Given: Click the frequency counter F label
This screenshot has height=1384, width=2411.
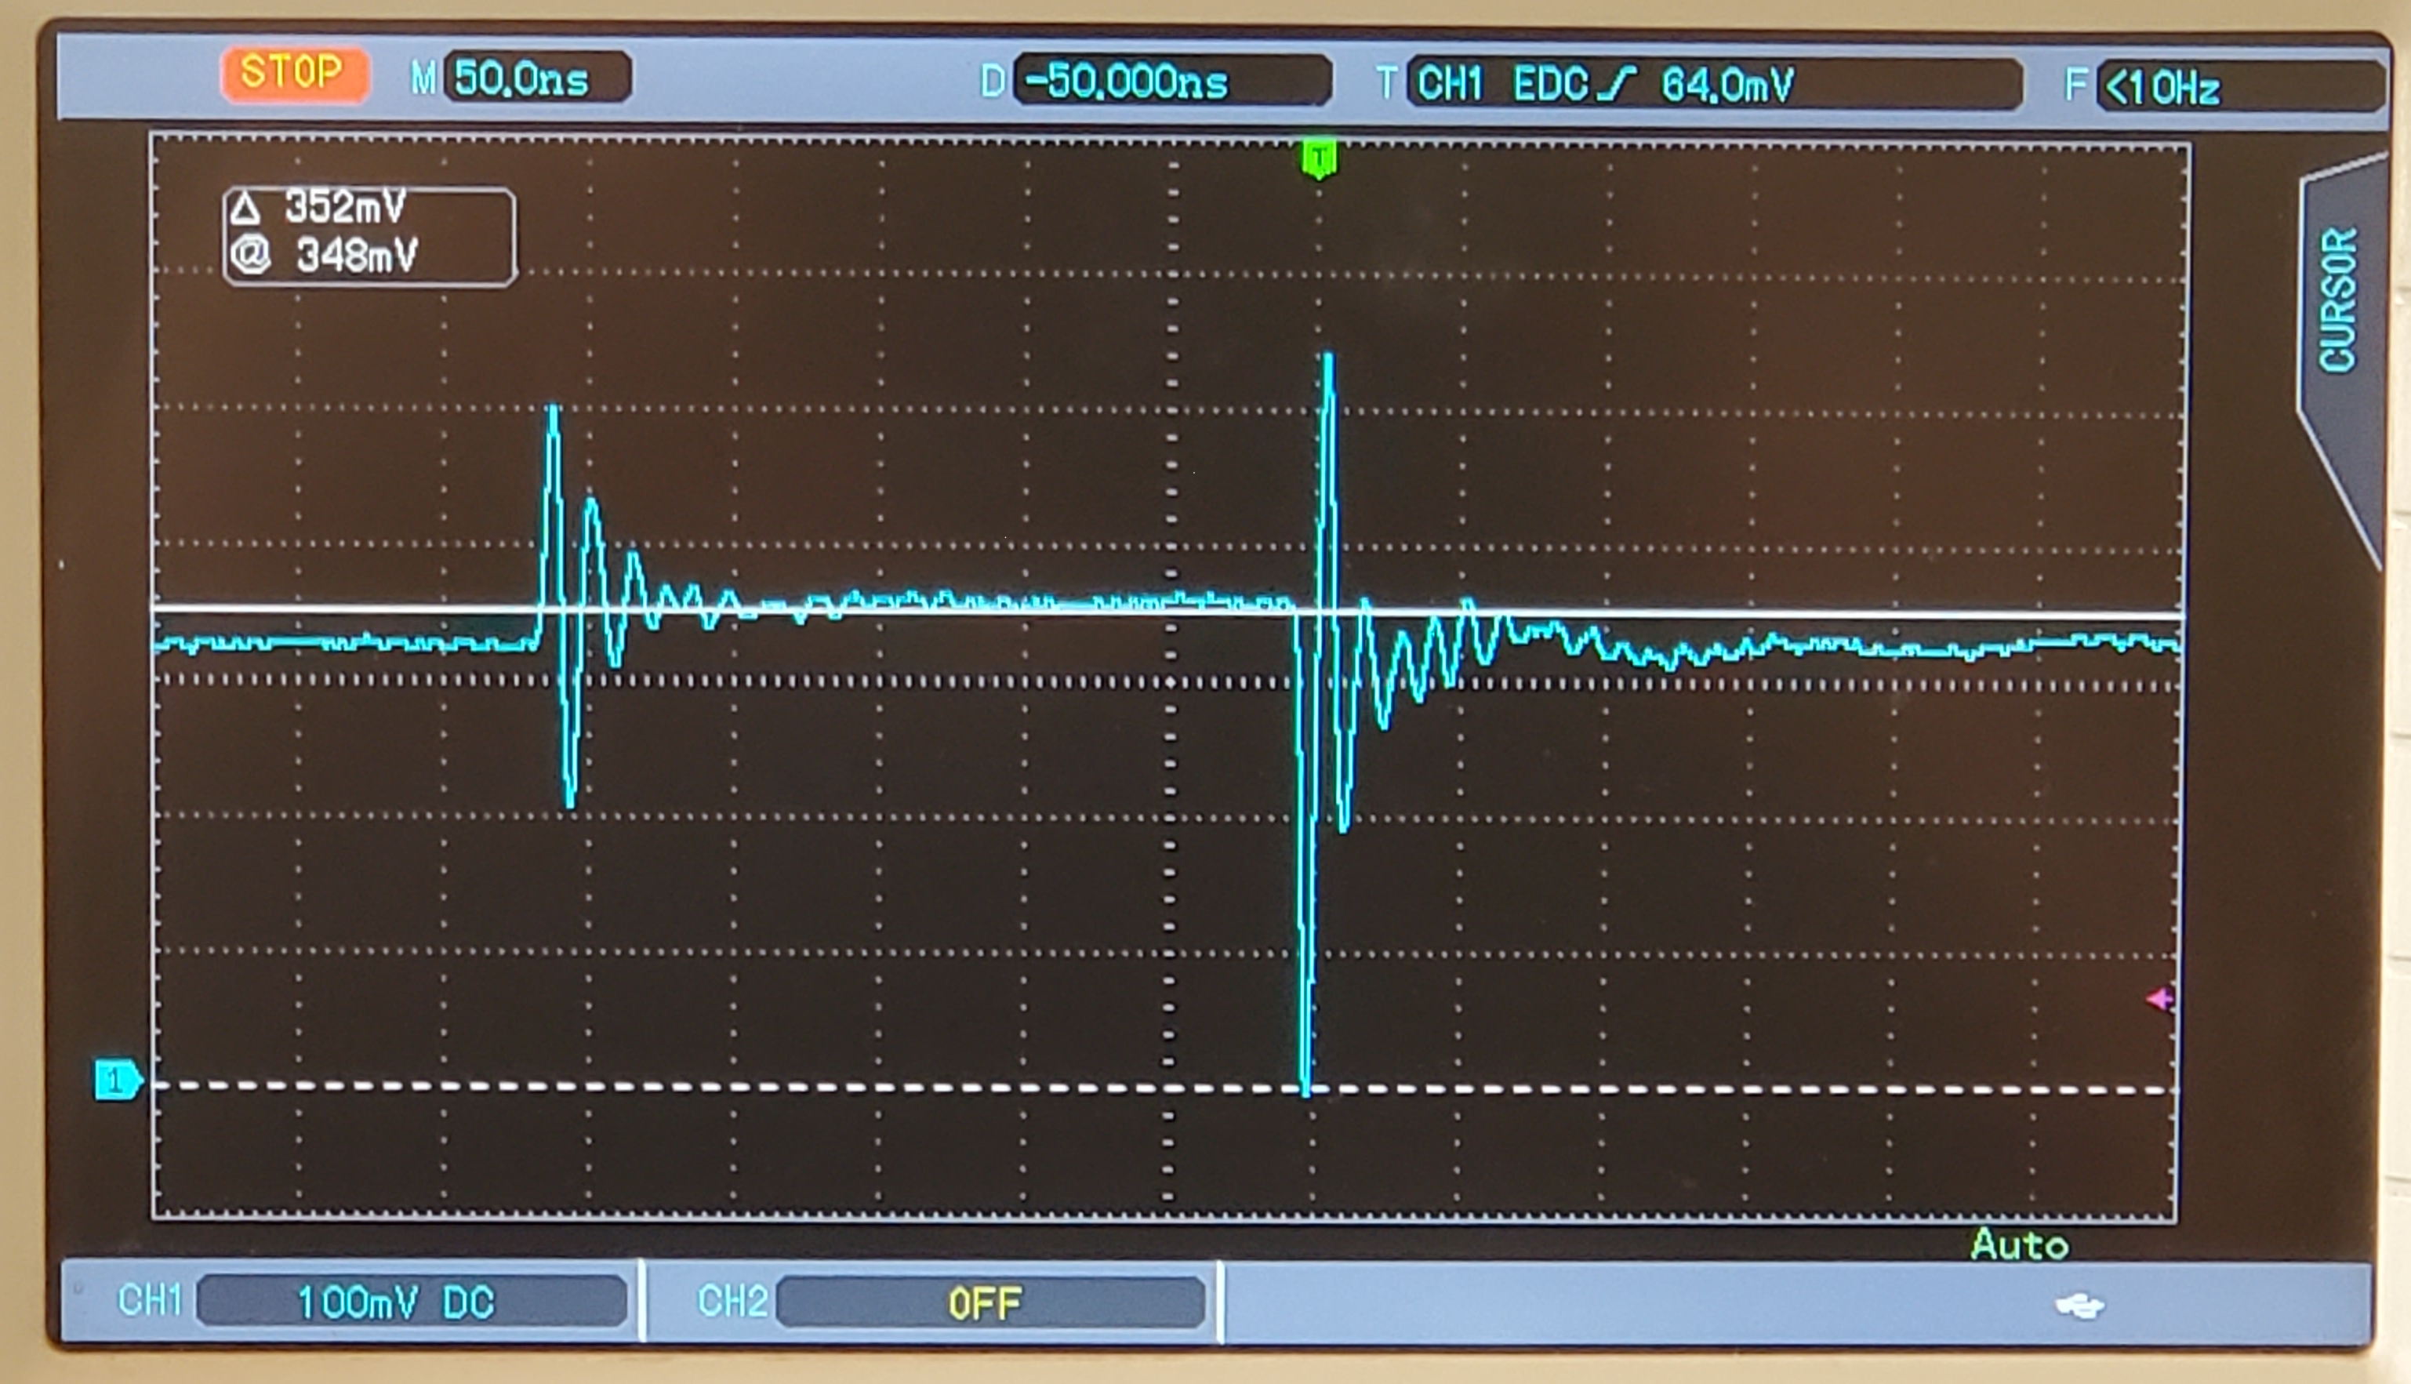Looking at the screenshot, I should point(2075,85).
